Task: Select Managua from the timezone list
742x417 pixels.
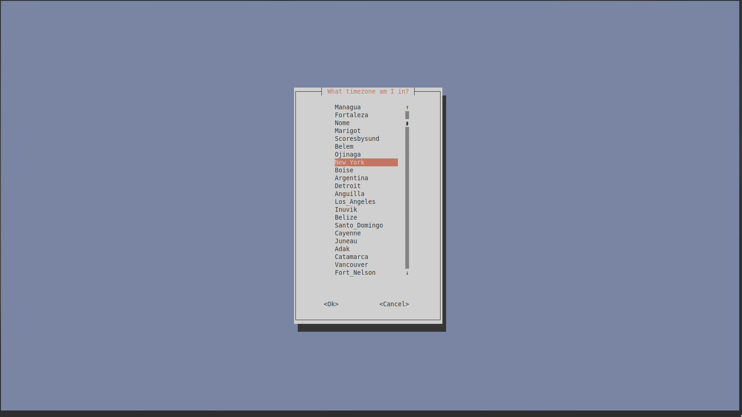Action: pos(348,107)
